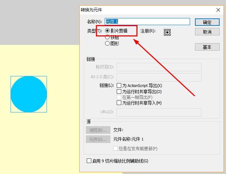
Task: Click the 元件名称:元件 1 text
Action: click(x=128, y=139)
